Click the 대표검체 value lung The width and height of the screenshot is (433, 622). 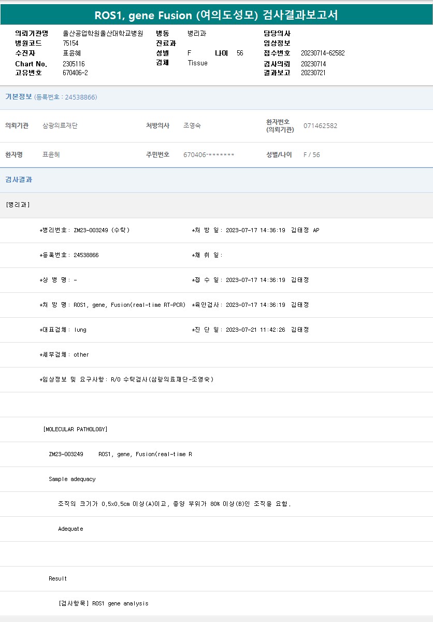pos(80,330)
